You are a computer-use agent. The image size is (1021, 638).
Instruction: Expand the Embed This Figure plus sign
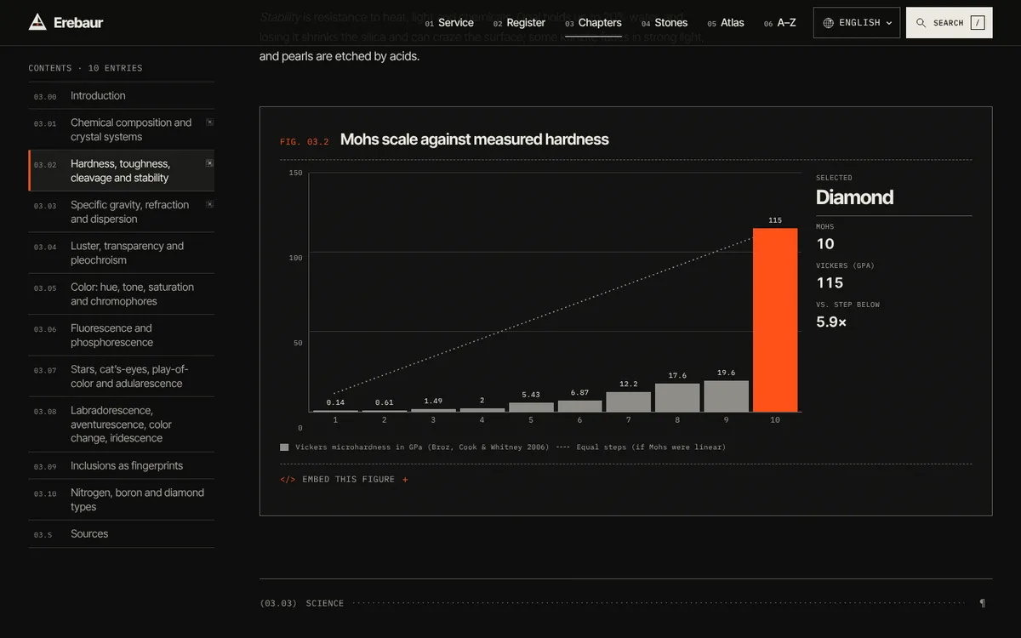click(x=405, y=480)
